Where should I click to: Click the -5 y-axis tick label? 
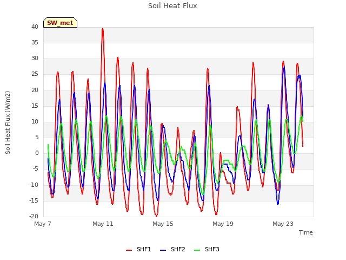36,169
